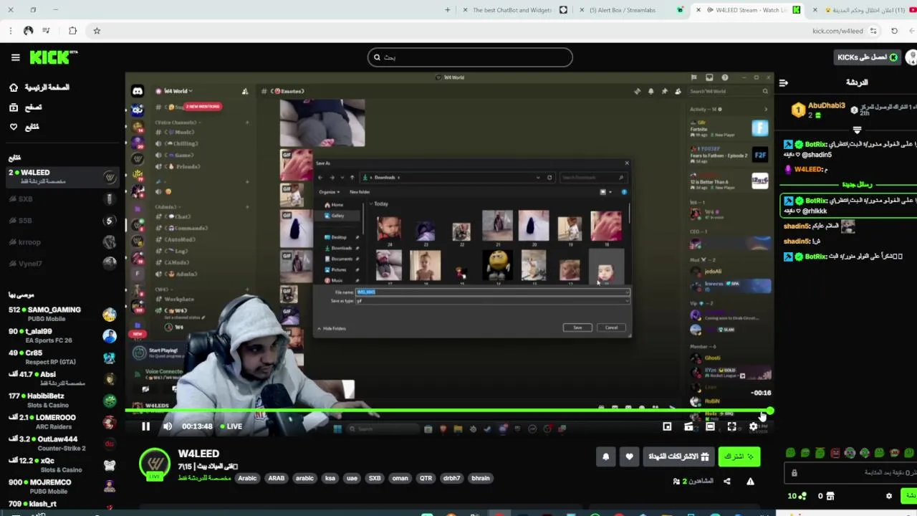
Task: Pause the live stream
Action: click(145, 426)
